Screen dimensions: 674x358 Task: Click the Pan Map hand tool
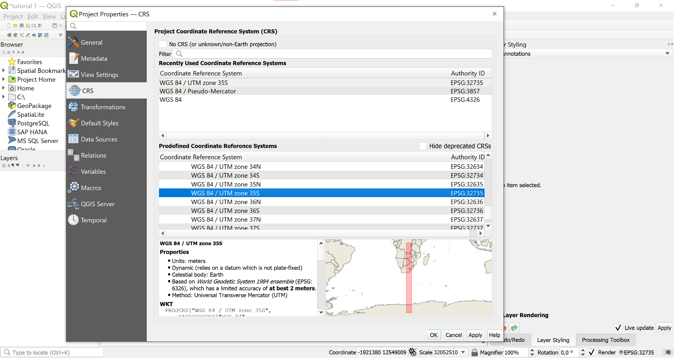[54, 26]
